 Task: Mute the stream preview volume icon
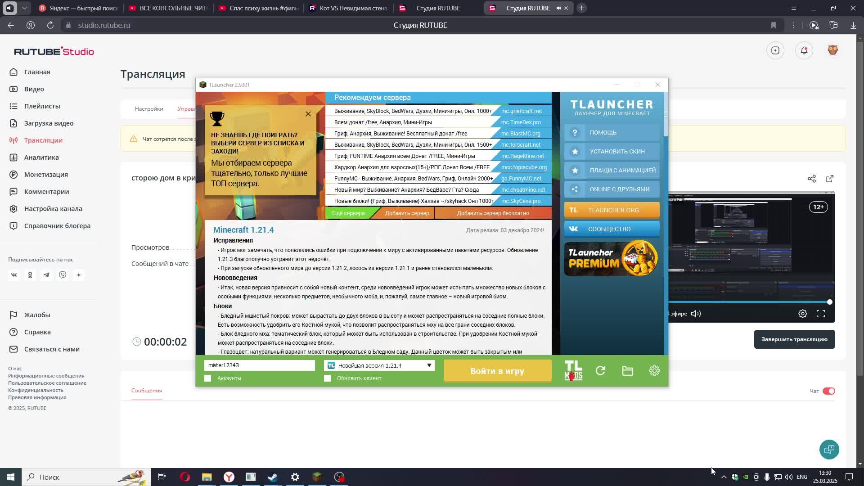(x=696, y=314)
